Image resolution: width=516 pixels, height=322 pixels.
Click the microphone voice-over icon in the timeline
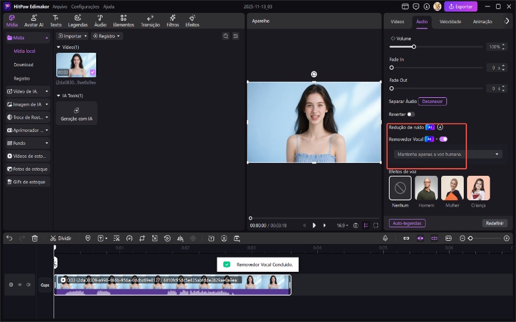tap(385, 238)
